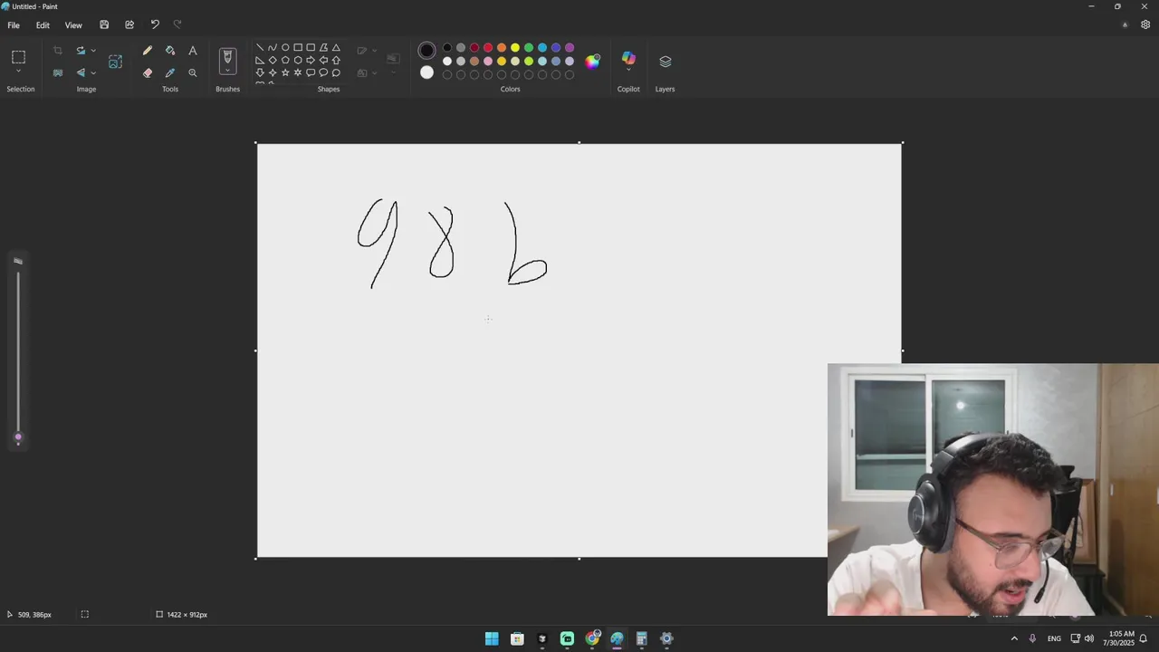Choose Color 1 primary black swatch
1159x652 pixels.
[x=426, y=51]
